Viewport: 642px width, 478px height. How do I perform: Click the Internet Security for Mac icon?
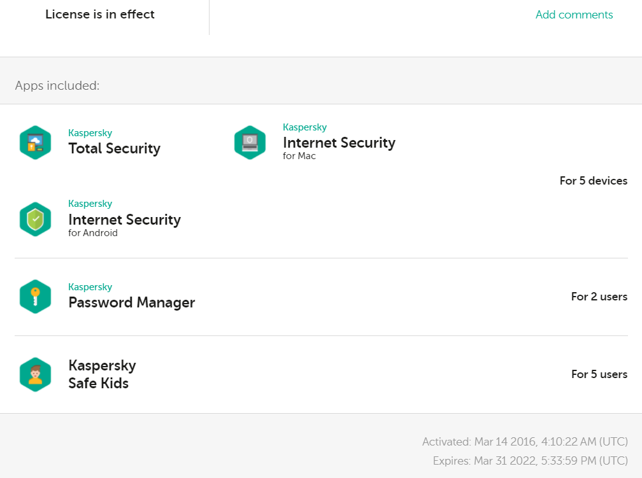click(x=250, y=143)
